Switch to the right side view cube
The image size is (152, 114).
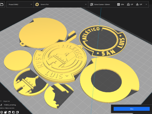tap(17, 112)
